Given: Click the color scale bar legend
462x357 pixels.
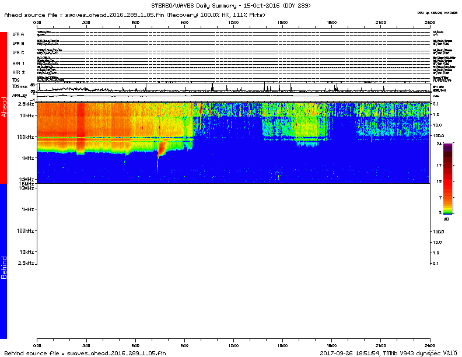Looking at the screenshot, I should coord(447,179).
